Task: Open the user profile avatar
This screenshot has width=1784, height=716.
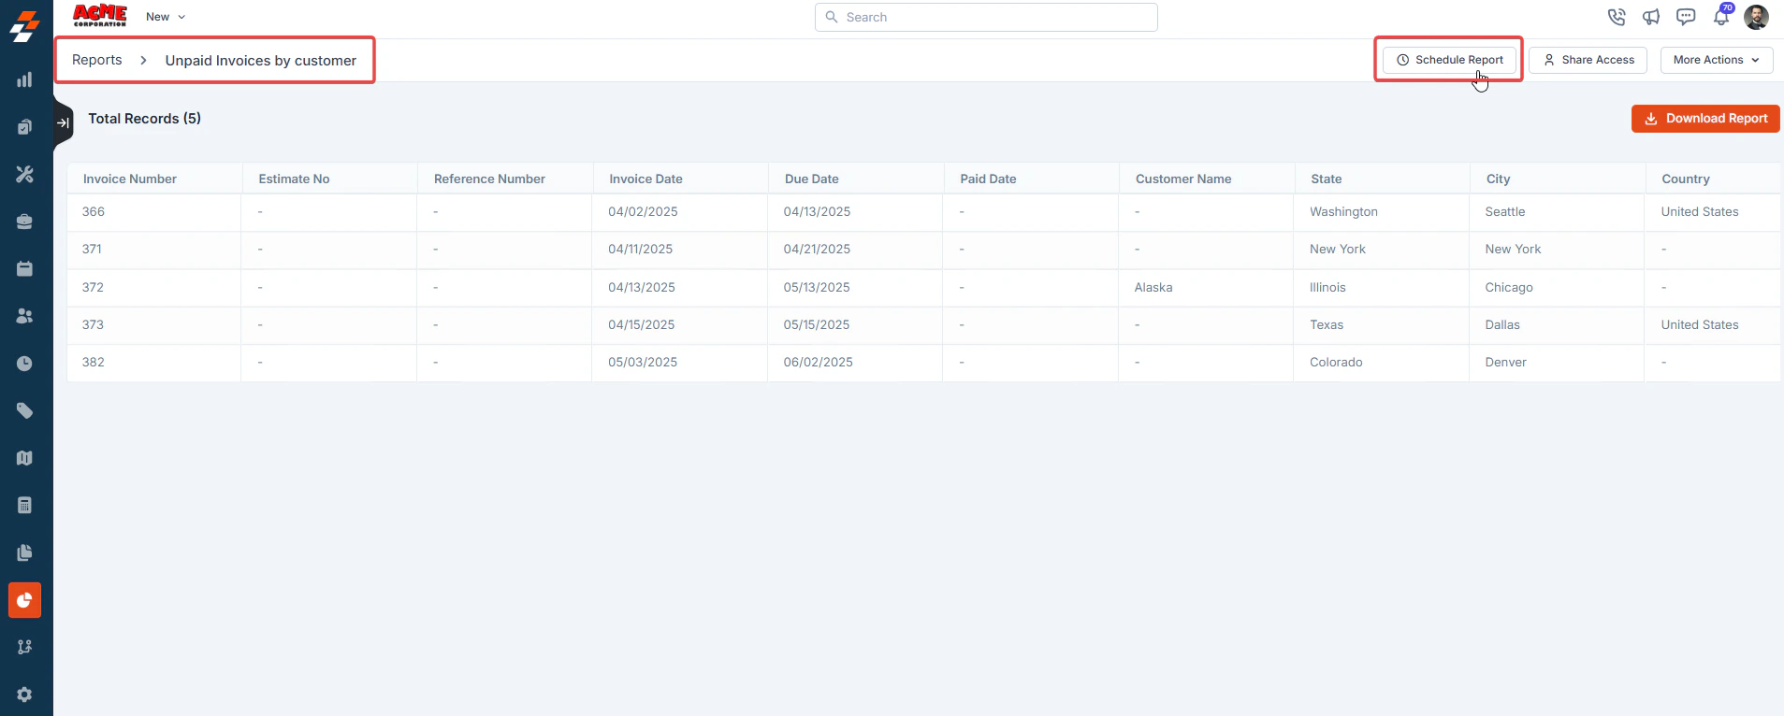Action: pyautogui.click(x=1756, y=17)
